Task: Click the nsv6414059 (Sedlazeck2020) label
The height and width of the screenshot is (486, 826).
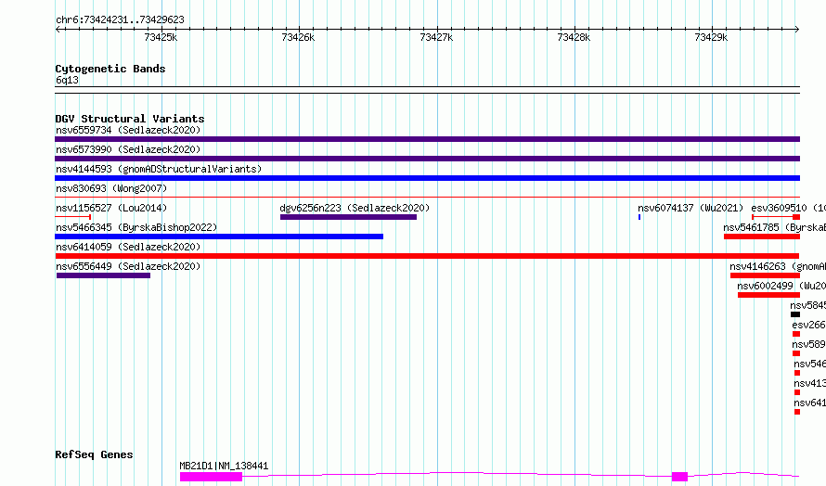Action: point(128,247)
